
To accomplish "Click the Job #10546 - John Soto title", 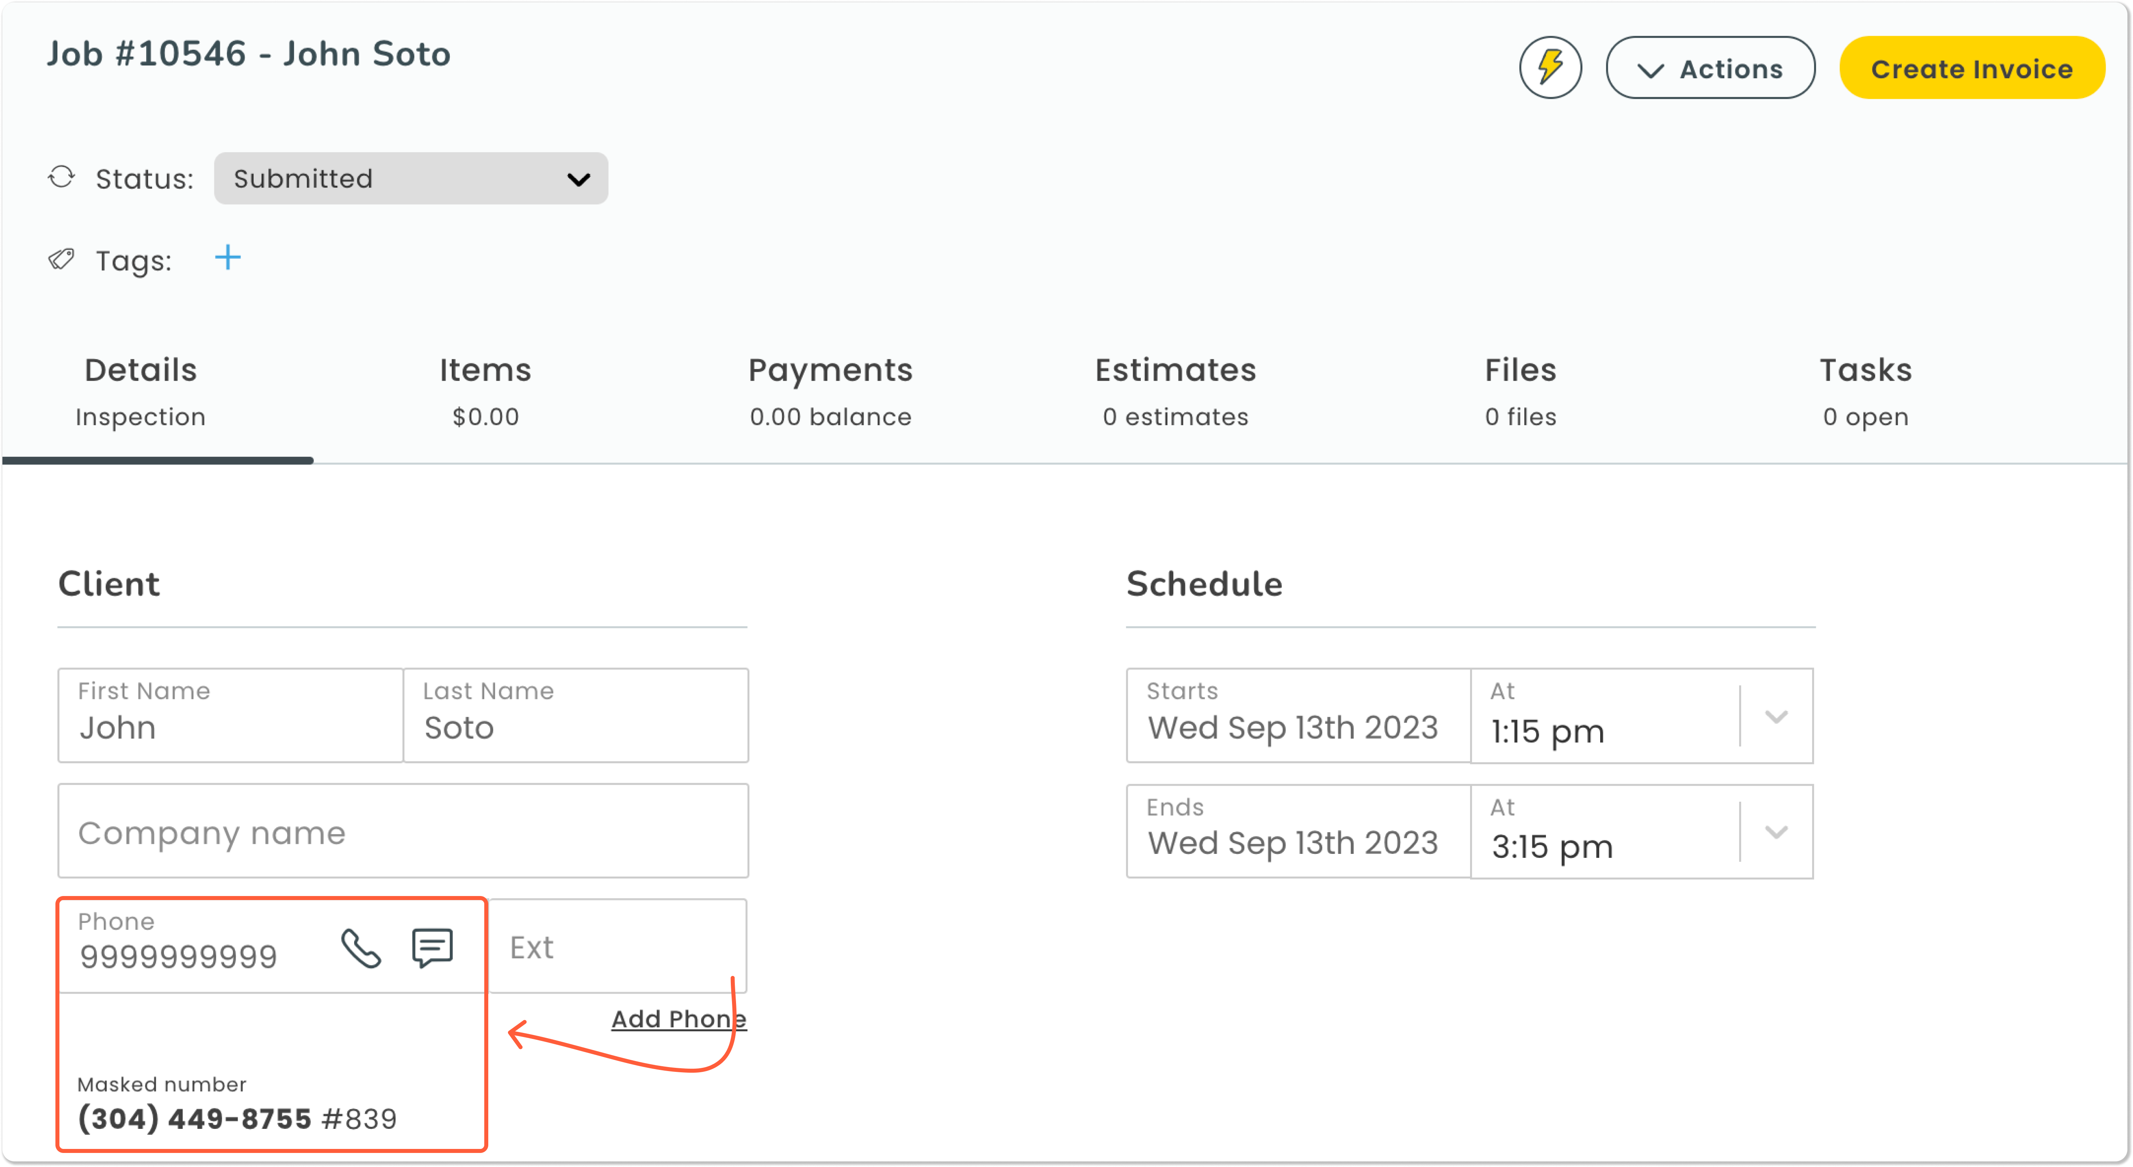I will (249, 54).
